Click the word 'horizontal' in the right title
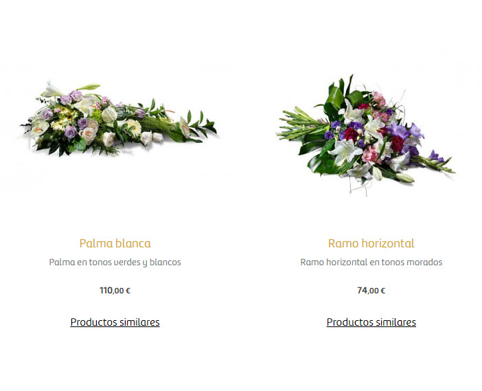Viewport: 482px width, 391px height. click(388, 243)
